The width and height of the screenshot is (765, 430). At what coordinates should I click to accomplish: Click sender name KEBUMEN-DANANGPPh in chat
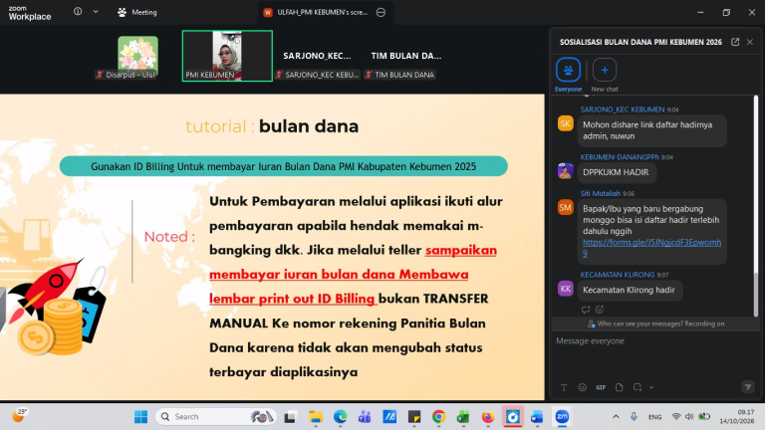click(x=620, y=157)
